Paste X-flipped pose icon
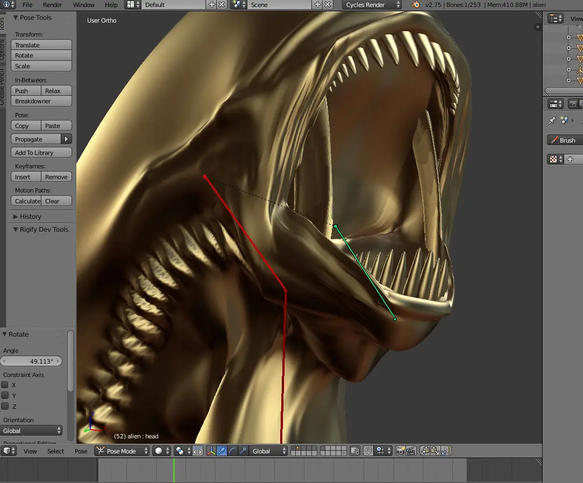 (x=446, y=451)
